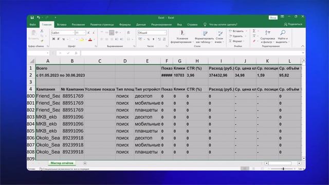Increase font size with the large A icon

88,33
